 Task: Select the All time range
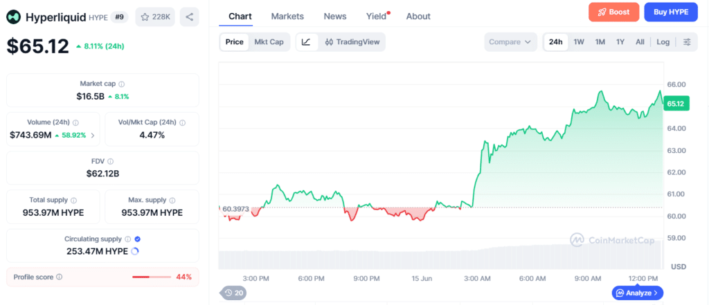(640, 42)
